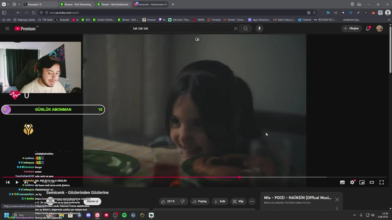This screenshot has width=392, height=220.
Task: Click the Oluştur create button
Action: pos(351,28)
